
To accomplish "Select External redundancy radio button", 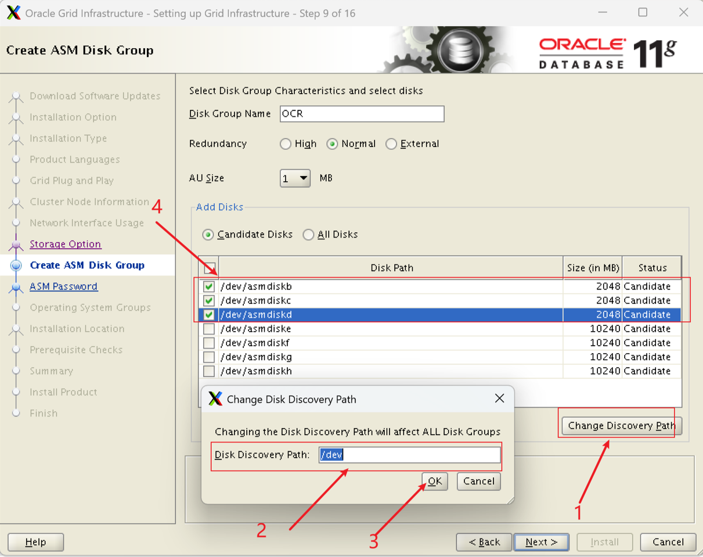I will (x=391, y=144).
